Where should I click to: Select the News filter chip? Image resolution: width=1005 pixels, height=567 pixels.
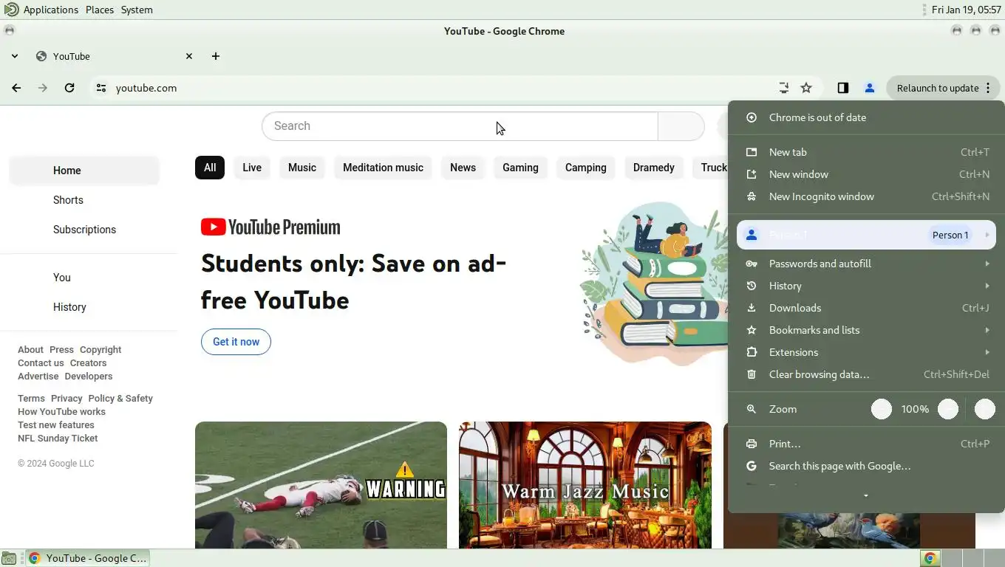click(463, 168)
